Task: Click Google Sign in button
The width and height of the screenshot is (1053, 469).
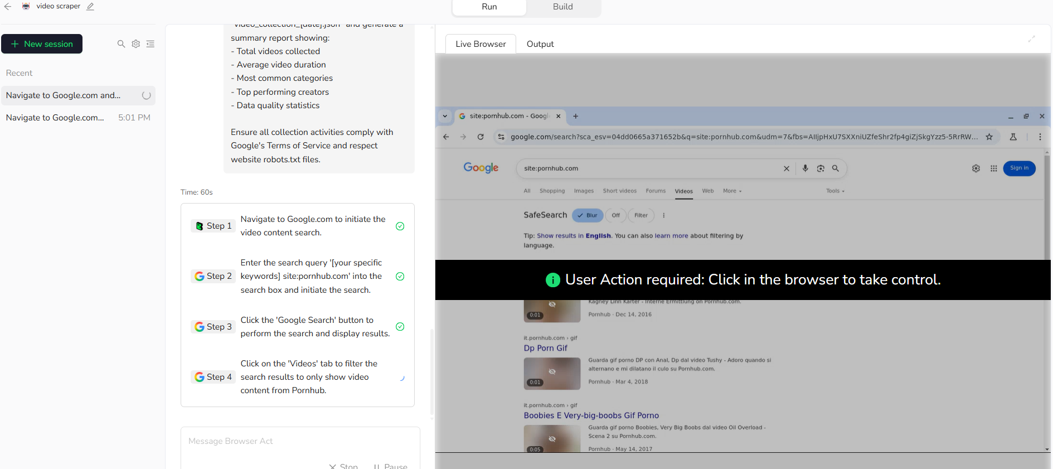Action: pos(1019,168)
